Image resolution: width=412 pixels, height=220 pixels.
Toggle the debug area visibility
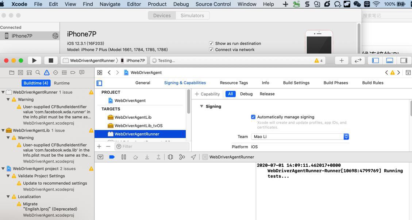point(390,60)
